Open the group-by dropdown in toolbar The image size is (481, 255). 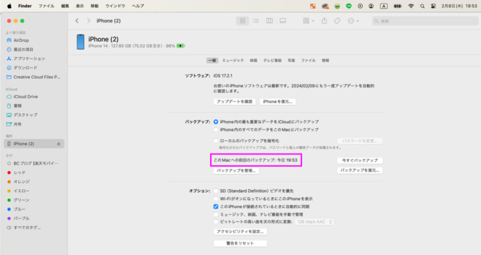coord(308,21)
